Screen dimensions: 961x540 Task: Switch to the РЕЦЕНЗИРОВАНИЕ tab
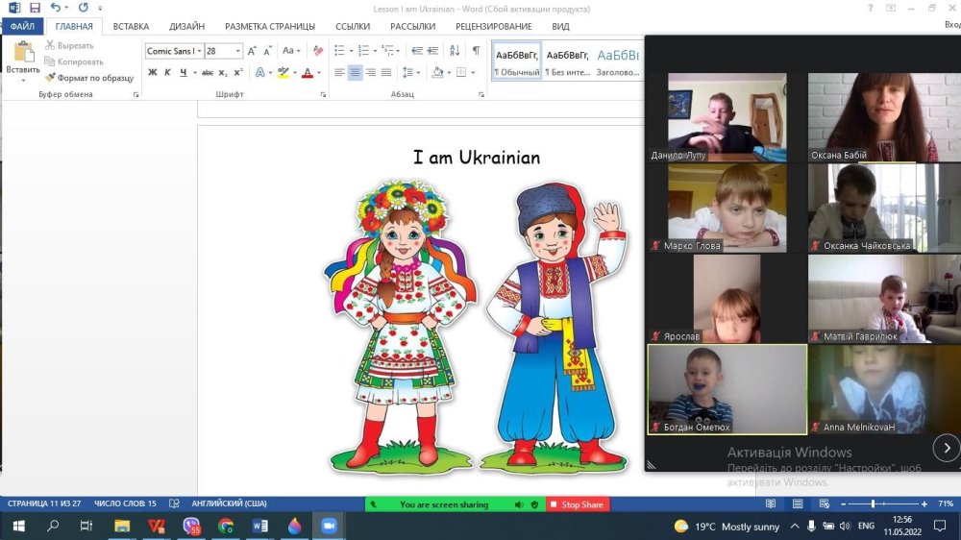point(493,26)
